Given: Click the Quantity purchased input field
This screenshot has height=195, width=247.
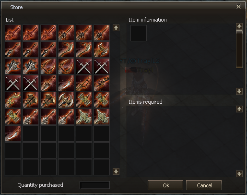Looking at the screenshot, I should pos(94,185).
